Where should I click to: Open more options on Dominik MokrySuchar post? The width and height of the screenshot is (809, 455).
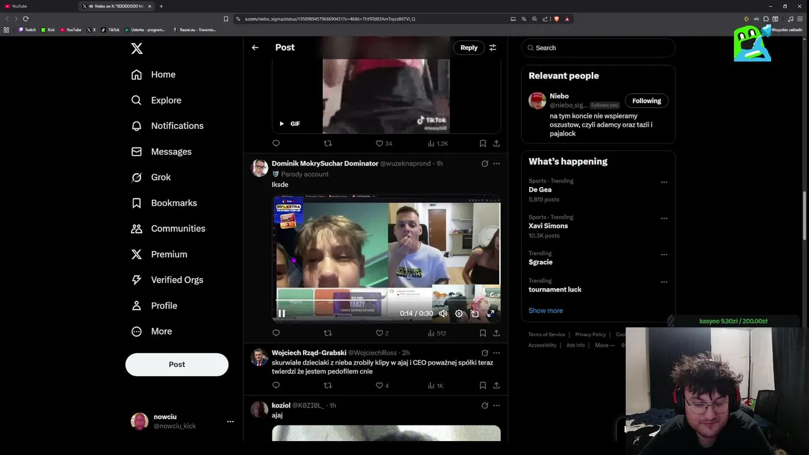click(x=496, y=164)
